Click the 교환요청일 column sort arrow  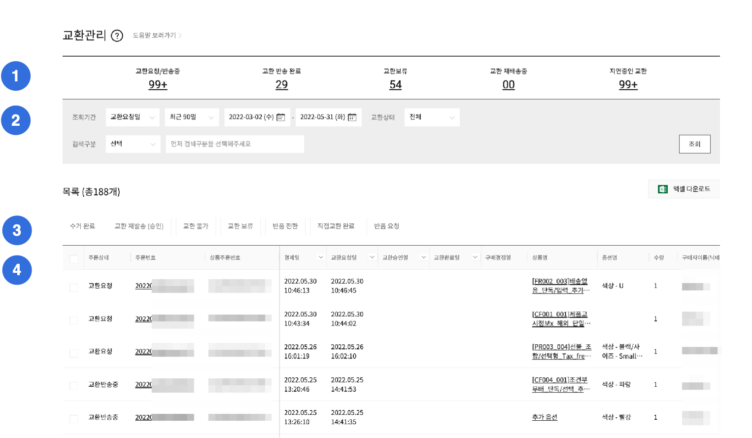(372, 257)
